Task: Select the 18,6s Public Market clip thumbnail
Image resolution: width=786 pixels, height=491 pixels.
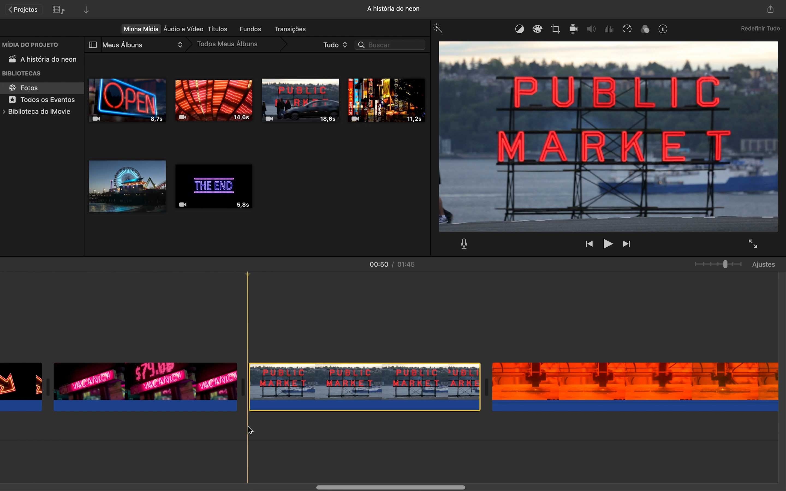Action: [x=300, y=100]
